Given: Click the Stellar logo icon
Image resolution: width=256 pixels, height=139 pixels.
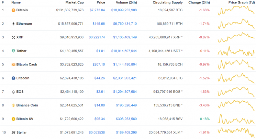Looking at the screenshot, I should click(x=13, y=132).
